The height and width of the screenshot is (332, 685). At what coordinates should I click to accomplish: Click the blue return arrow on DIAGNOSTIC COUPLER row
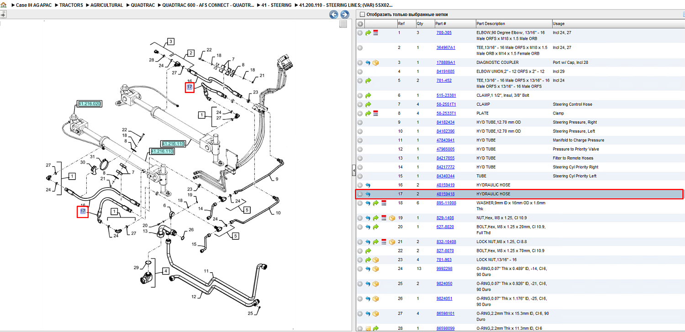point(368,62)
